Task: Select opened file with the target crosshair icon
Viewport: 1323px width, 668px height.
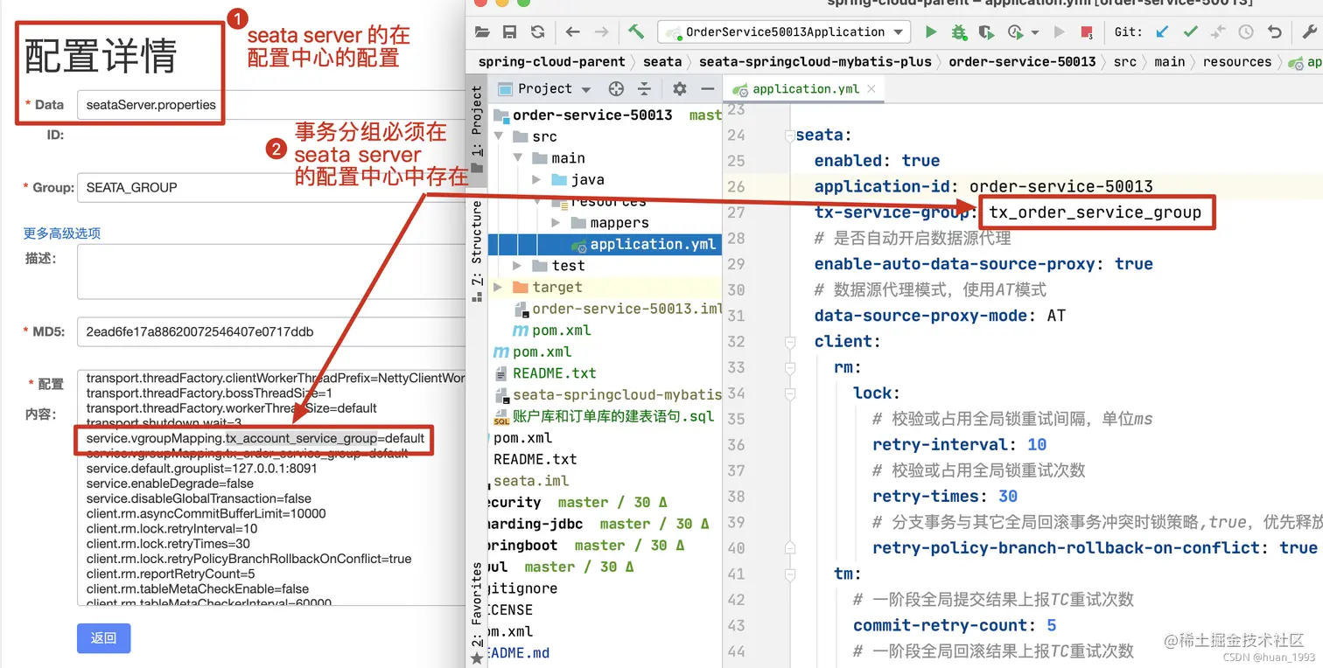Action: click(x=615, y=89)
